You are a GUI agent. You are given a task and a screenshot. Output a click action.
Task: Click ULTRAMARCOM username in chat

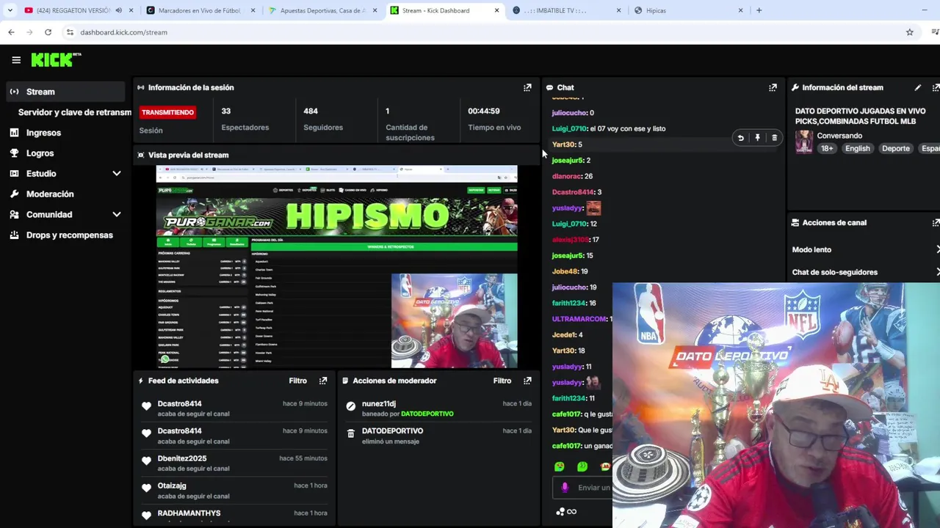579,319
